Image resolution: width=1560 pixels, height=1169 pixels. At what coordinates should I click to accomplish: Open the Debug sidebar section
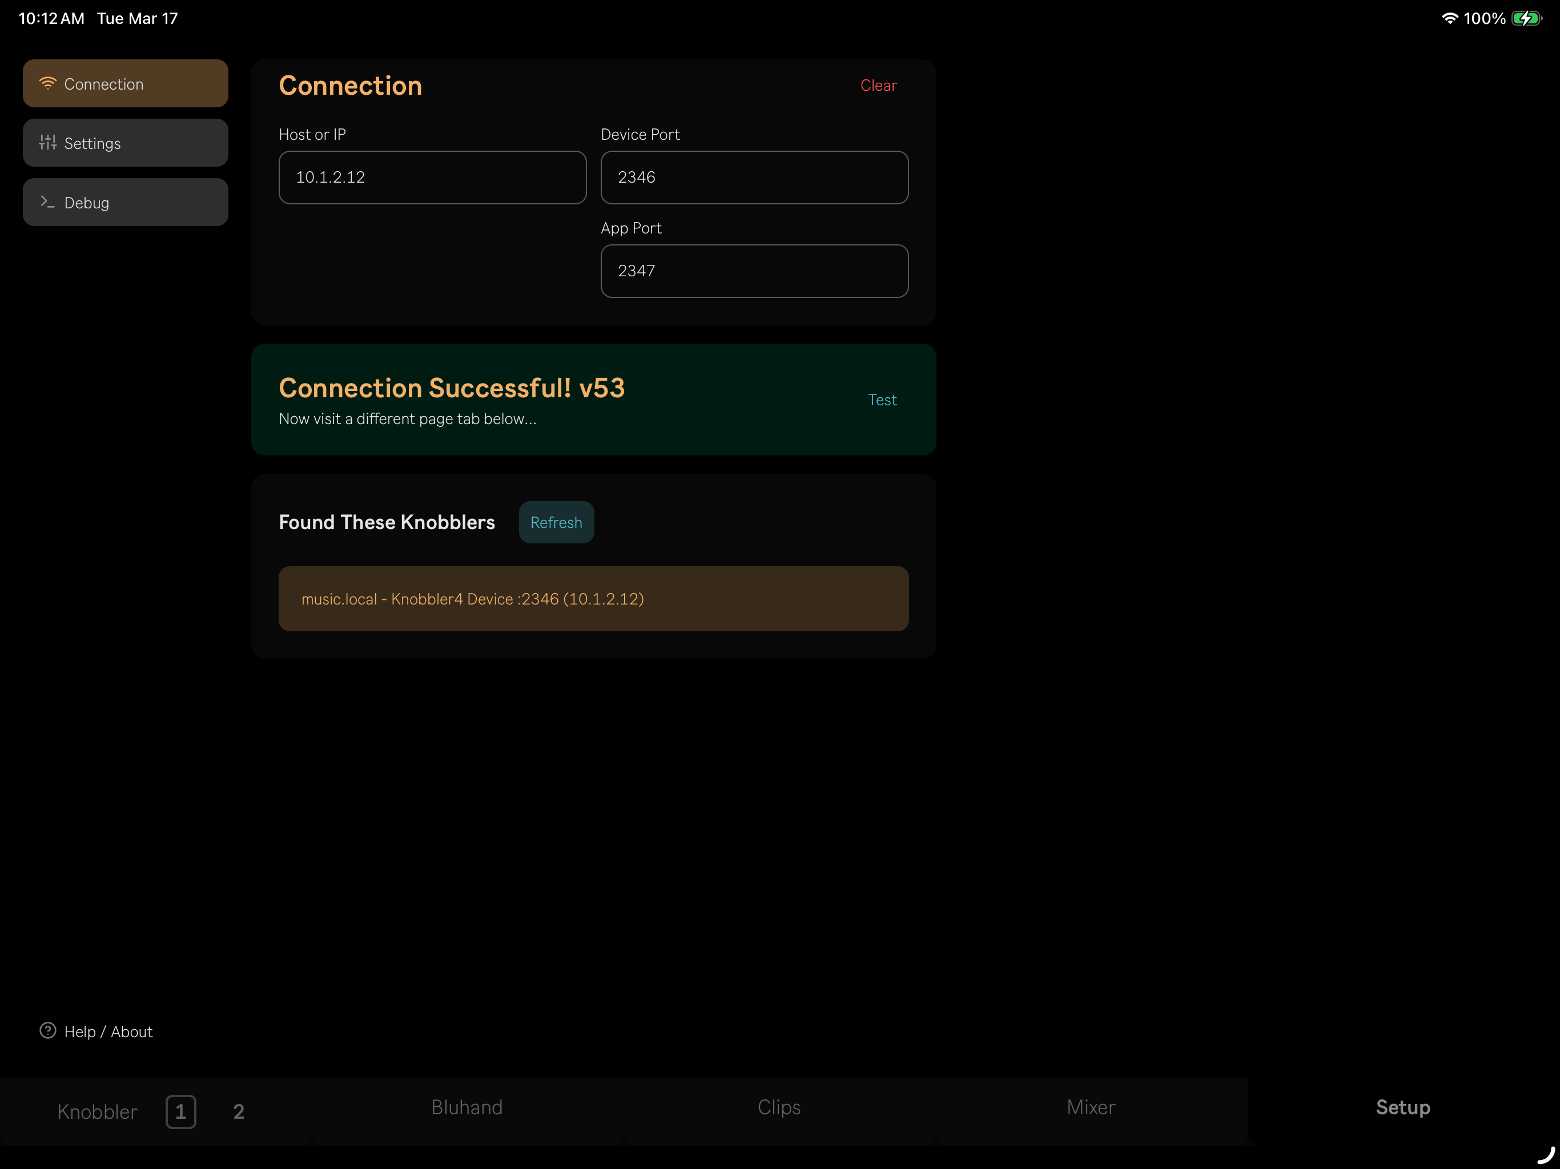coord(126,203)
